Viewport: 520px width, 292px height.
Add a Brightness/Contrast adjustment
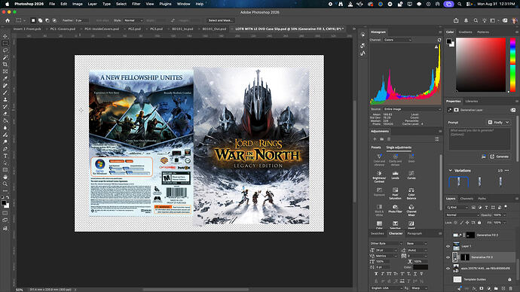(x=379, y=176)
